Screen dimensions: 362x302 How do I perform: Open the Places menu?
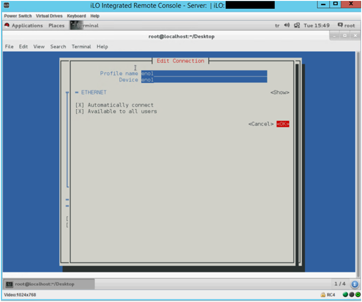[56, 26]
